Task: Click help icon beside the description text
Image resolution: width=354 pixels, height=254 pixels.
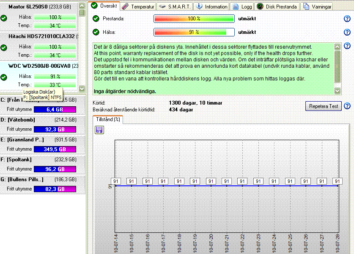Action: click(x=347, y=46)
